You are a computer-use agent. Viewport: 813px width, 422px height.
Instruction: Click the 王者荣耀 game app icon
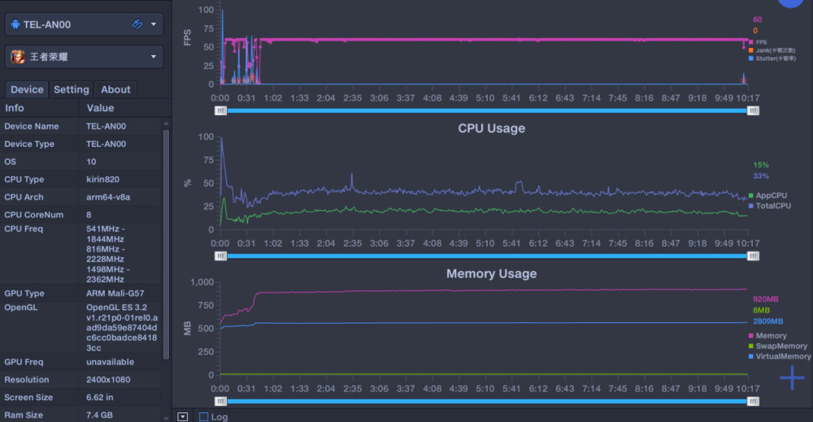pyautogui.click(x=18, y=57)
